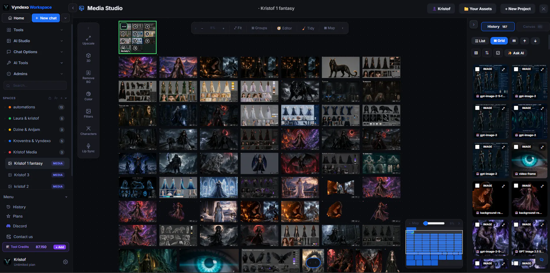
Task: Open the Color tool
Action: pos(88,96)
